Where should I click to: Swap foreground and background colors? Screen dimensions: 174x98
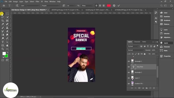click(8, 52)
